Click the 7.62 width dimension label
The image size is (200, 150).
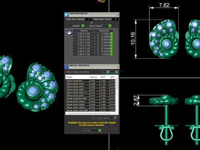(x=164, y=5)
